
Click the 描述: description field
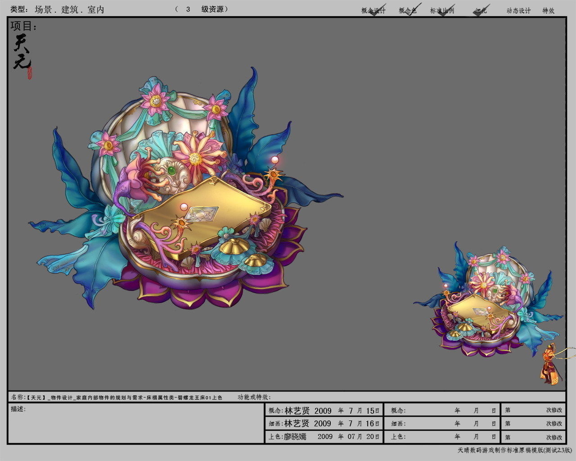click(136, 423)
